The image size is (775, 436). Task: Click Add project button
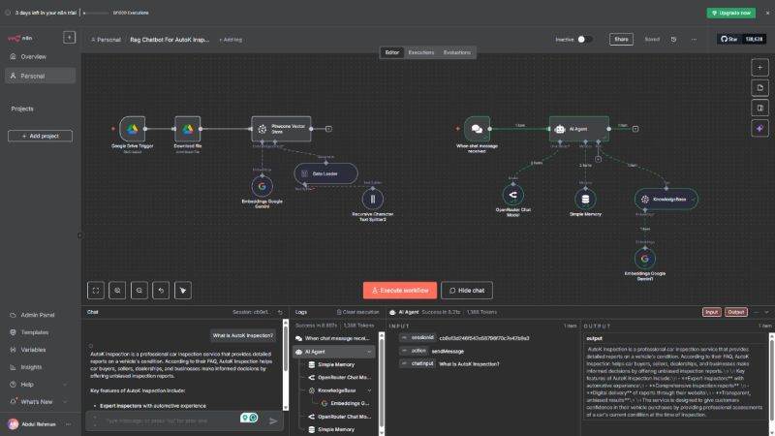pyautogui.click(x=40, y=136)
